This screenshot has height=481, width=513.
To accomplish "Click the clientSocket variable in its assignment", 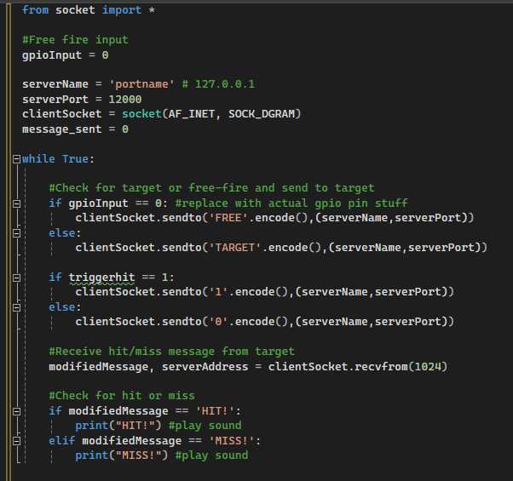I will click(x=62, y=114).
